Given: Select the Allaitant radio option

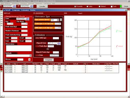Looking at the screenshot, I should (x=99, y=6).
